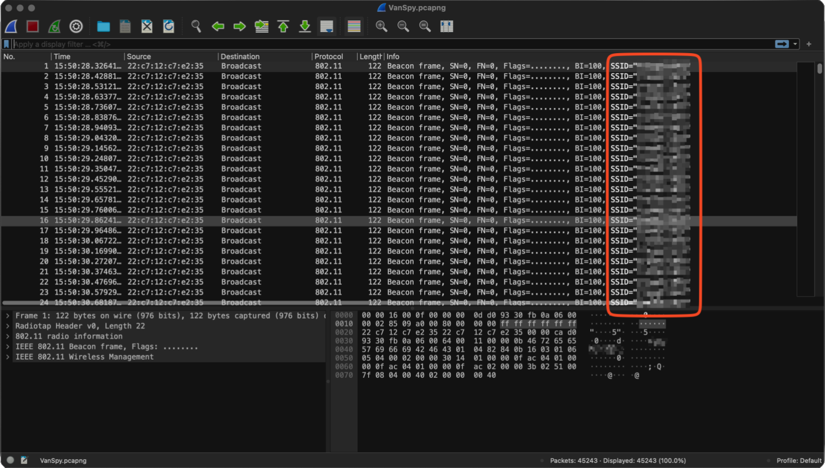825x468 pixels.
Task: Go to specified packet icon
Action: (x=261, y=26)
